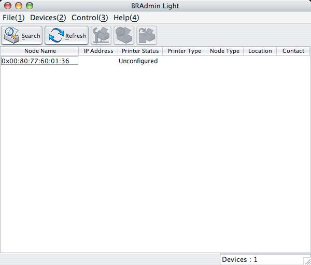Select node 0x00:80:77:60:01:36
This screenshot has width=311, height=265.
(x=40, y=61)
